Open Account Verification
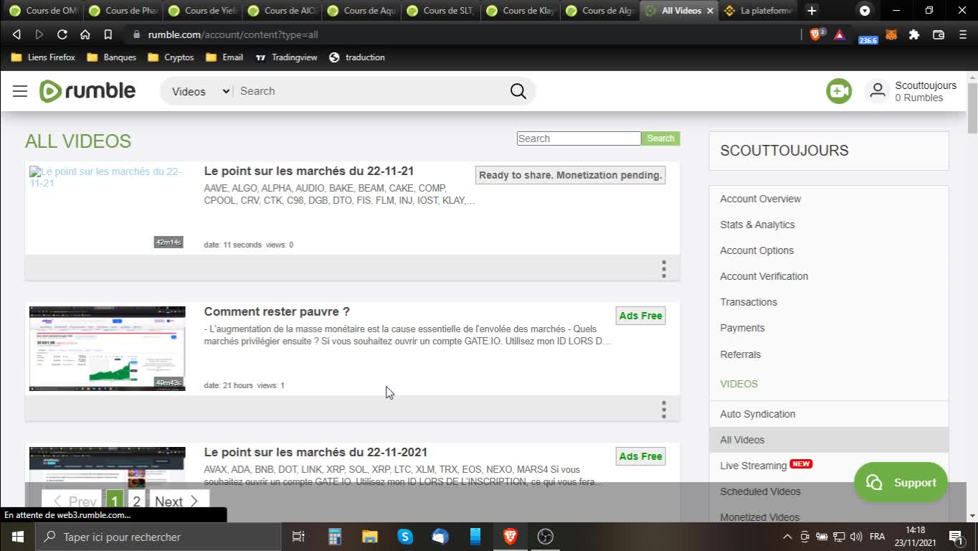The image size is (978, 551). (x=764, y=276)
